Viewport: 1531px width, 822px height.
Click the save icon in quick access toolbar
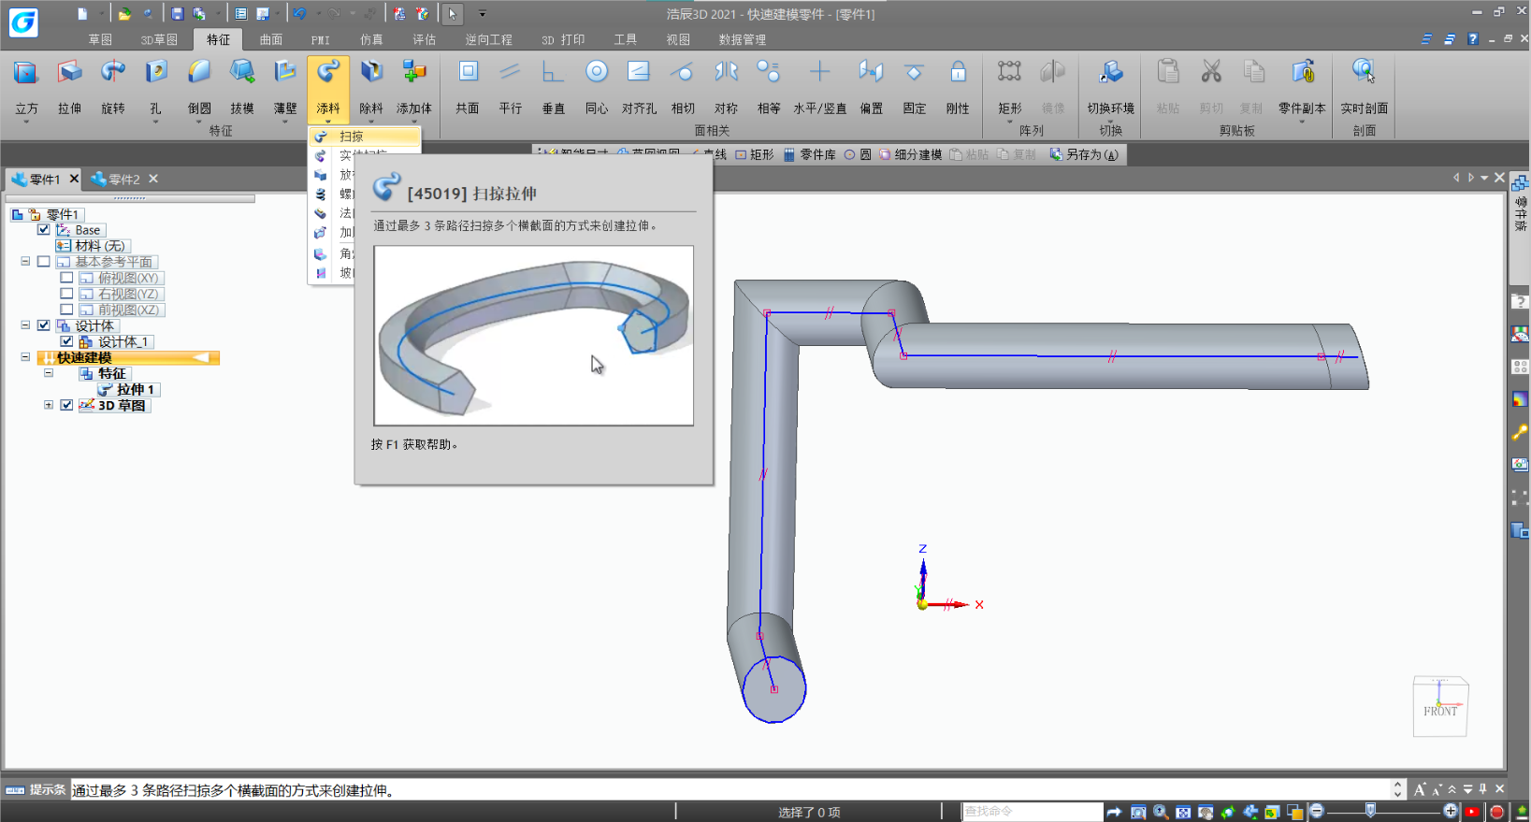click(x=177, y=14)
